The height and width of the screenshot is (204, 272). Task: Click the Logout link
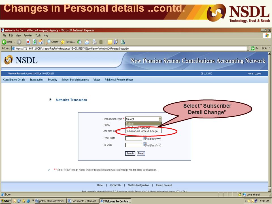tap(258, 74)
